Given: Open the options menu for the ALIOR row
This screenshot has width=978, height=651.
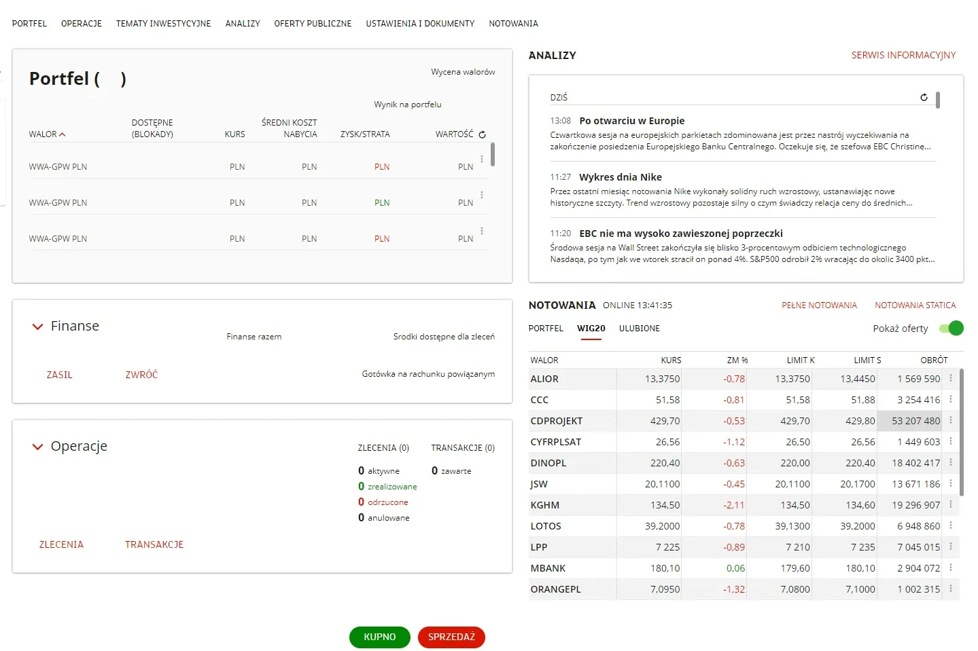Looking at the screenshot, I should coord(951,378).
